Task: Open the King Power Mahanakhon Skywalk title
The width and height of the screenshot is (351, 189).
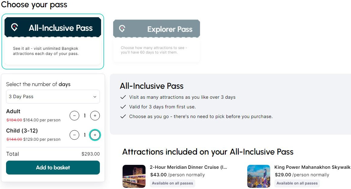Action: (312, 167)
